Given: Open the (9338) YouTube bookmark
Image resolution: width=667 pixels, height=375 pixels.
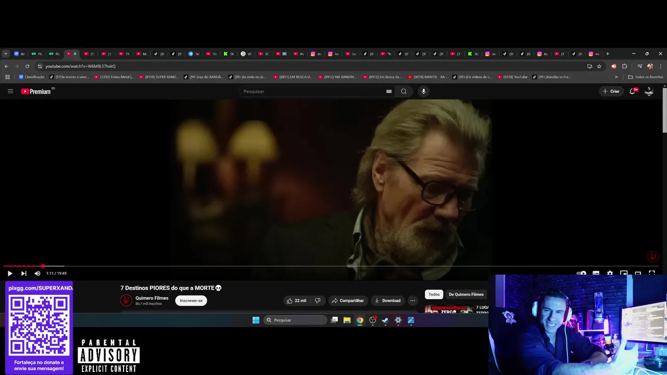Looking at the screenshot, I should pos(512,77).
